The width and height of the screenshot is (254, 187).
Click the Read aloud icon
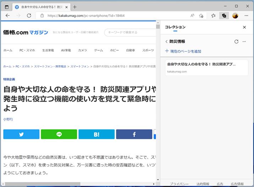click(x=192, y=16)
